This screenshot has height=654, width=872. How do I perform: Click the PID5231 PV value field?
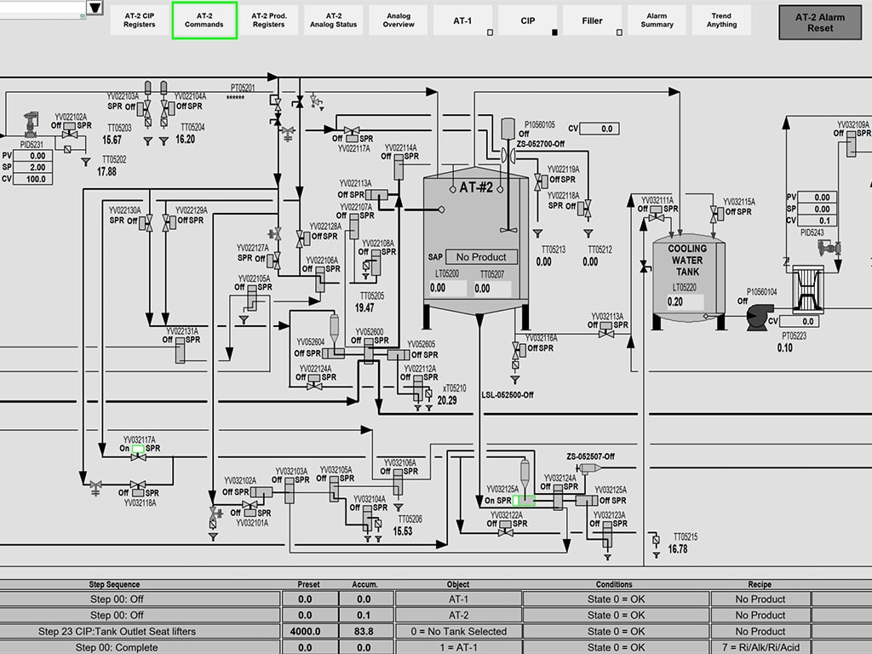(33, 156)
